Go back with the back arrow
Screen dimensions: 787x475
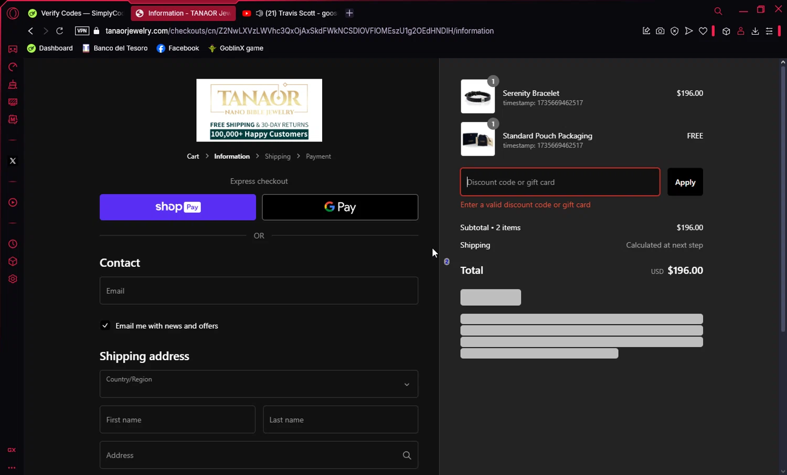point(30,31)
